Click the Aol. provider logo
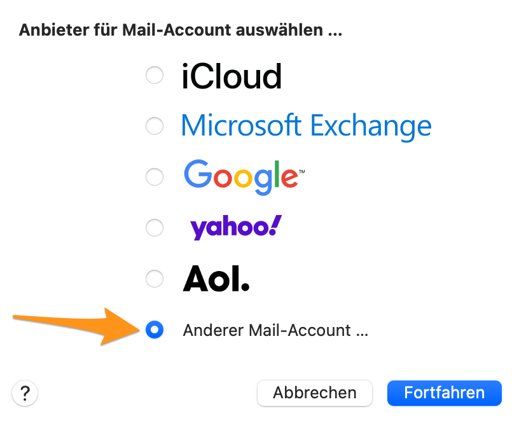The width and height of the screenshot is (519, 425). [216, 279]
